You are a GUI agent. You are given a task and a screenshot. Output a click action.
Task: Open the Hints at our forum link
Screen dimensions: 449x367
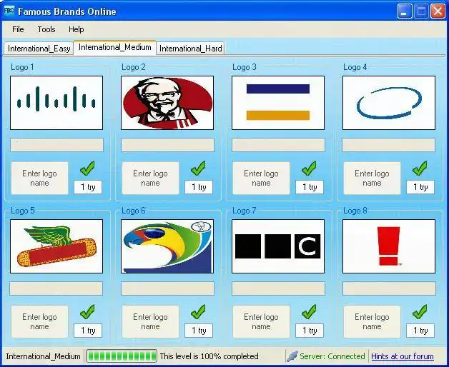[403, 356]
